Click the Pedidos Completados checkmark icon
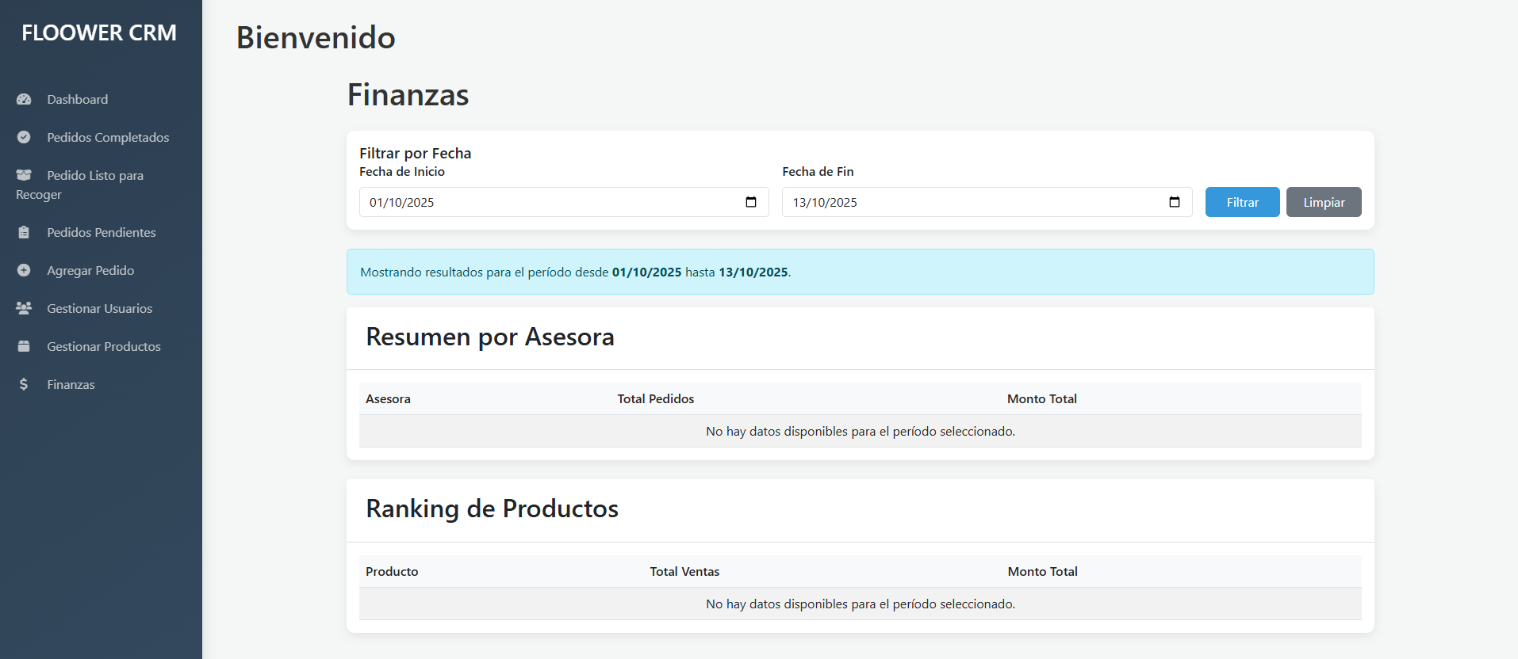Viewport: 1518px width, 659px height. pos(24,137)
